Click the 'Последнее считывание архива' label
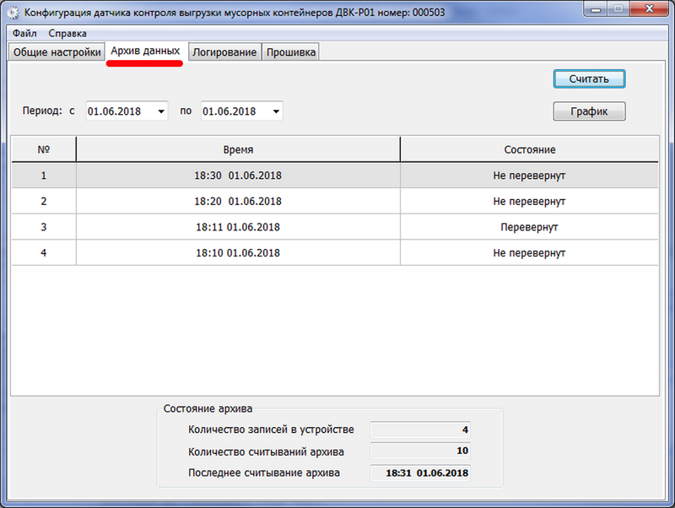The image size is (675, 508). tap(264, 473)
